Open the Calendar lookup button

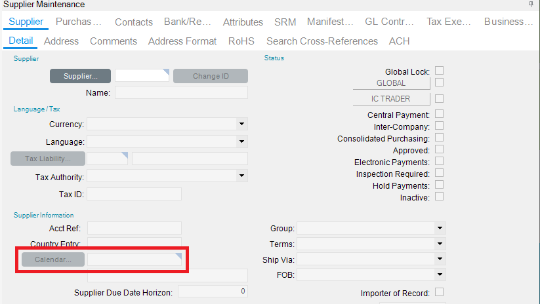tap(53, 259)
